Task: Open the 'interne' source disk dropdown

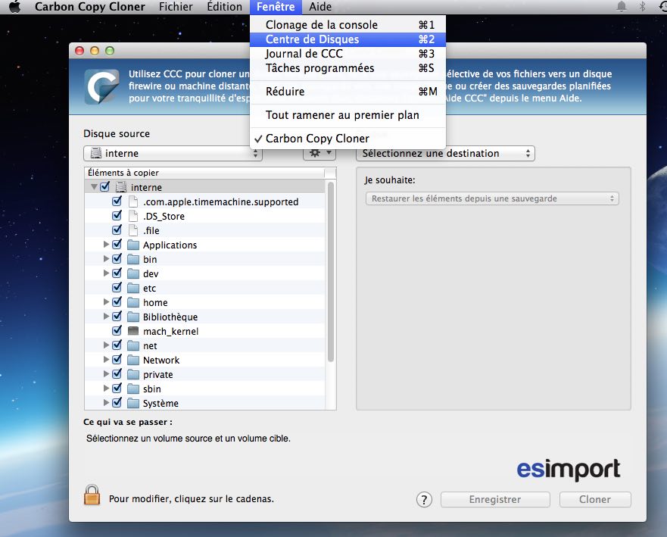Action: point(173,153)
